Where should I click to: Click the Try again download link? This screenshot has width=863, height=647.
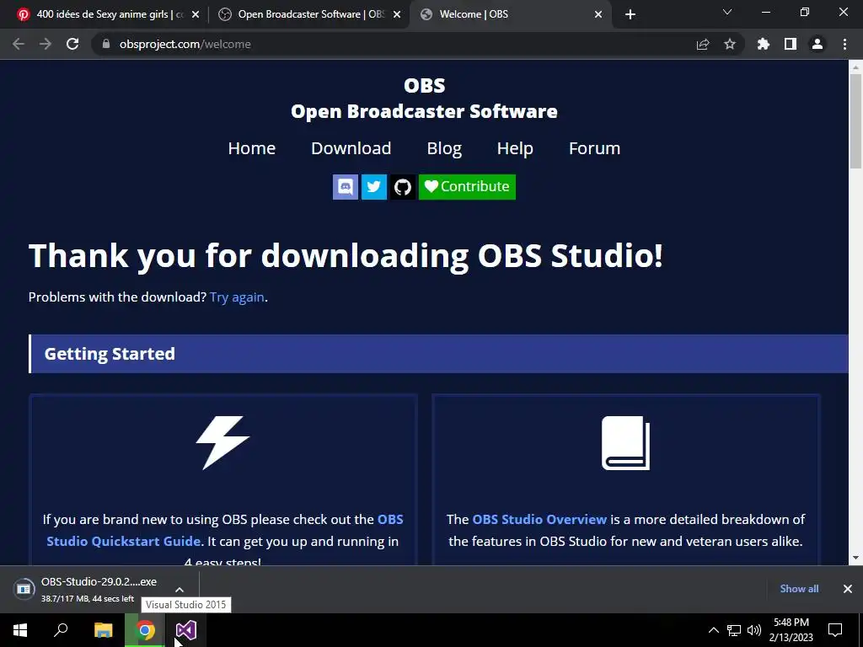pos(237,297)
